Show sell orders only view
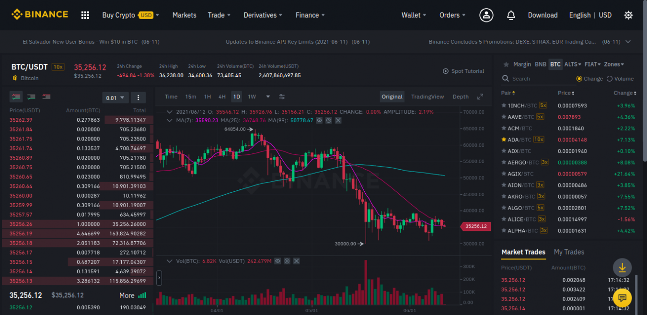The image size is (647, 315). click(46, 97)
